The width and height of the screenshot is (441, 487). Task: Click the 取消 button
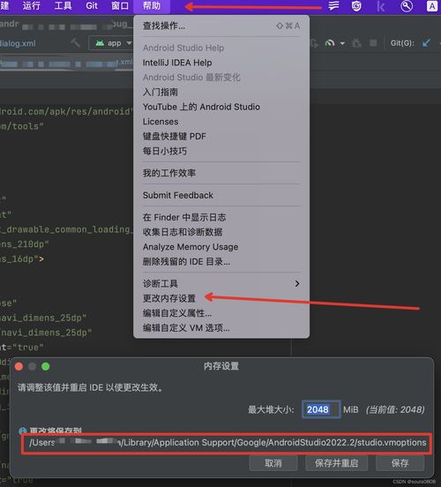pos(273,463)
